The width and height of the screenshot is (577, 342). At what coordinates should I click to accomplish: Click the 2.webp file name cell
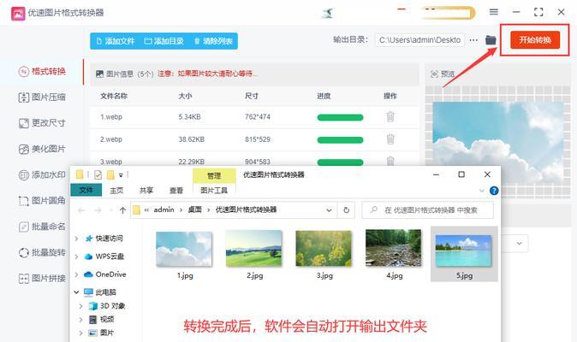coord(111,139)
